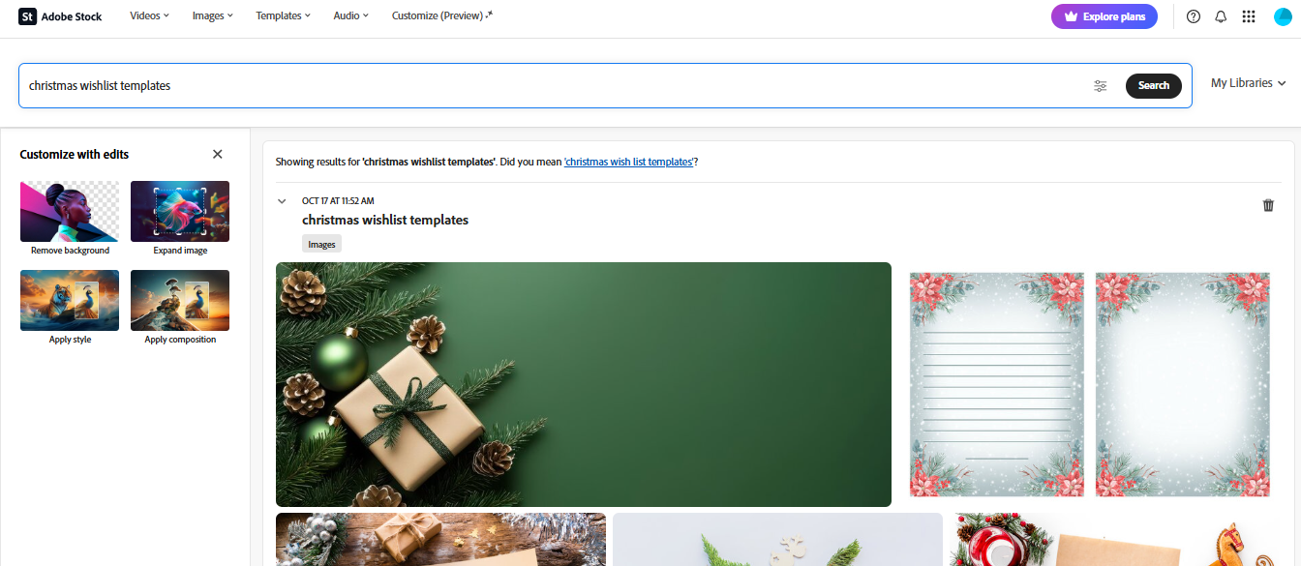The height and width of the screenshot is (566, 1301).
Task: Click the Search button
Action: [x=1154, y=85]
